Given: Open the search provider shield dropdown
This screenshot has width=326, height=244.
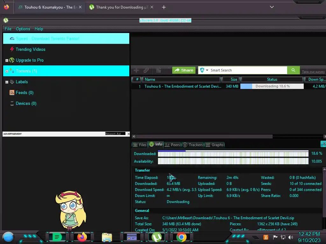Looking at the screenshot, I should tap(204, 70).
